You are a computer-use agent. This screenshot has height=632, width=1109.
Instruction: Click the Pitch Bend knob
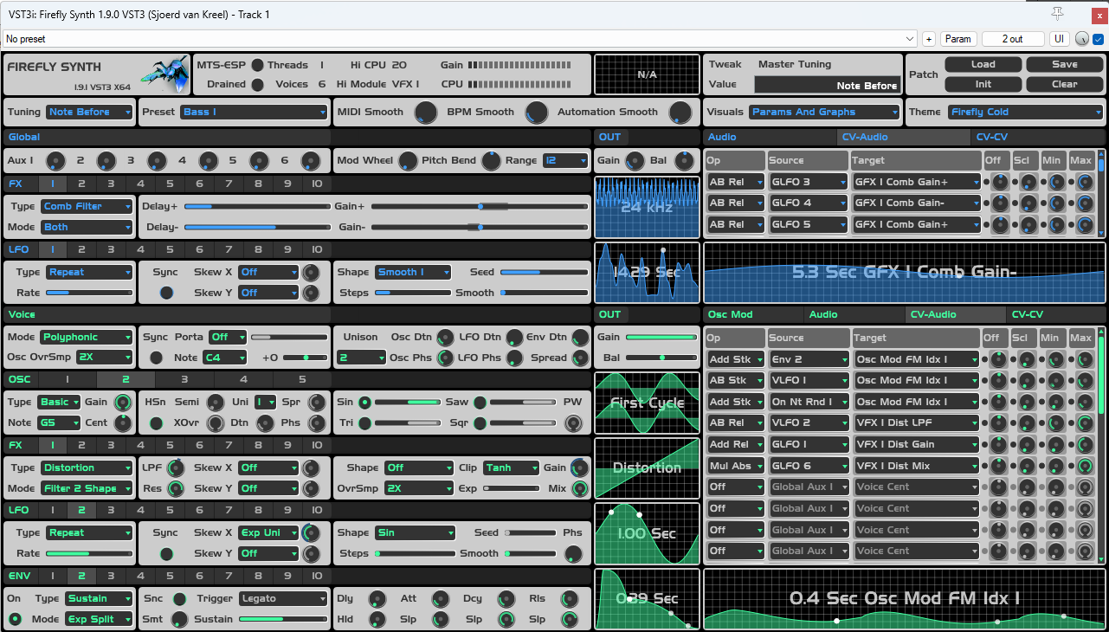tap(491, 161)
